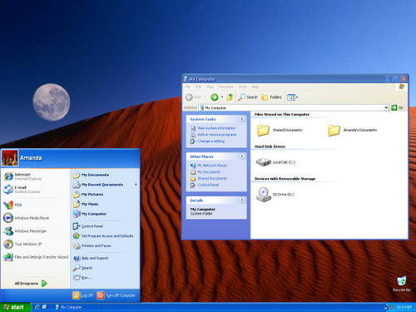Open the Recycle Bin desktop icon

pyautogui.click(x=402, y=284)
